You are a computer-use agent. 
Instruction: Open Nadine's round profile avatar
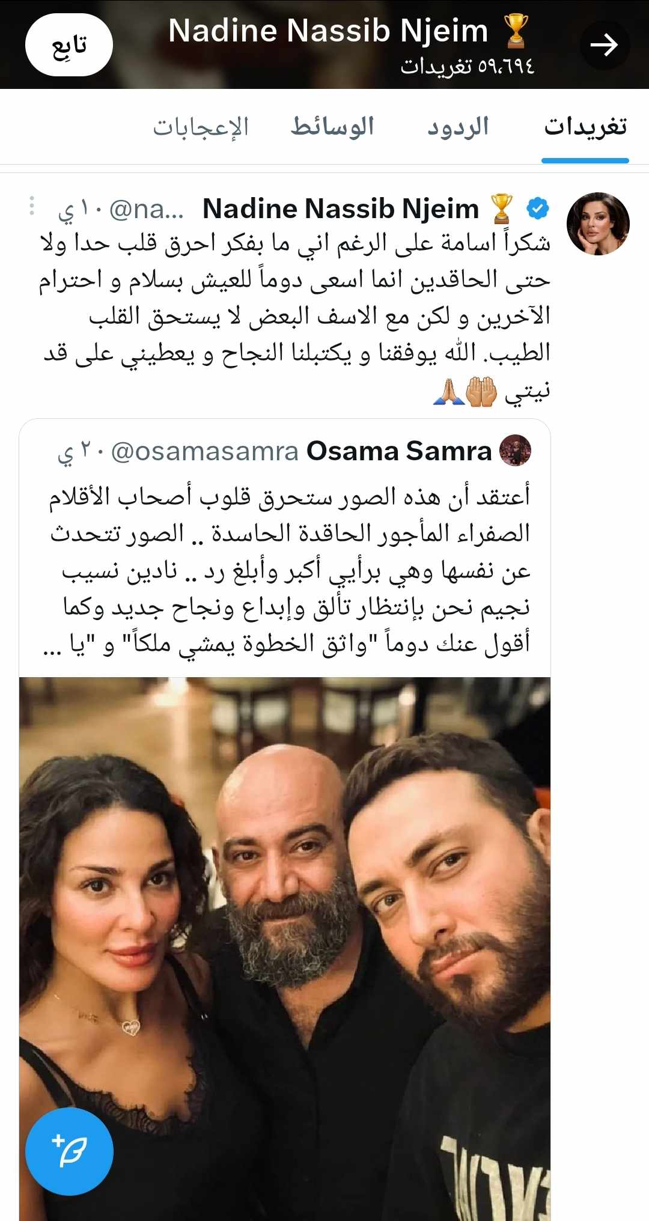(x=598, y=224)
